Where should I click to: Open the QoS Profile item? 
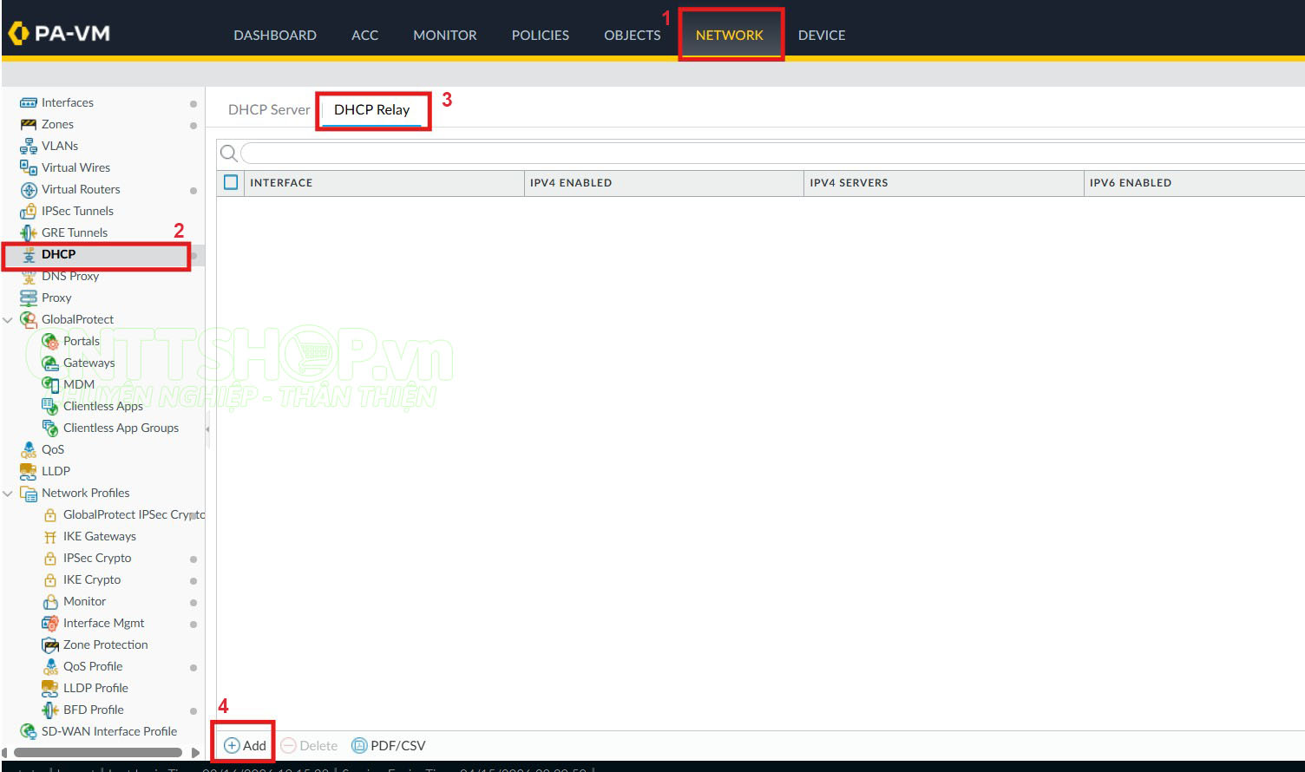pyautogui.click(x=93, y=666)
